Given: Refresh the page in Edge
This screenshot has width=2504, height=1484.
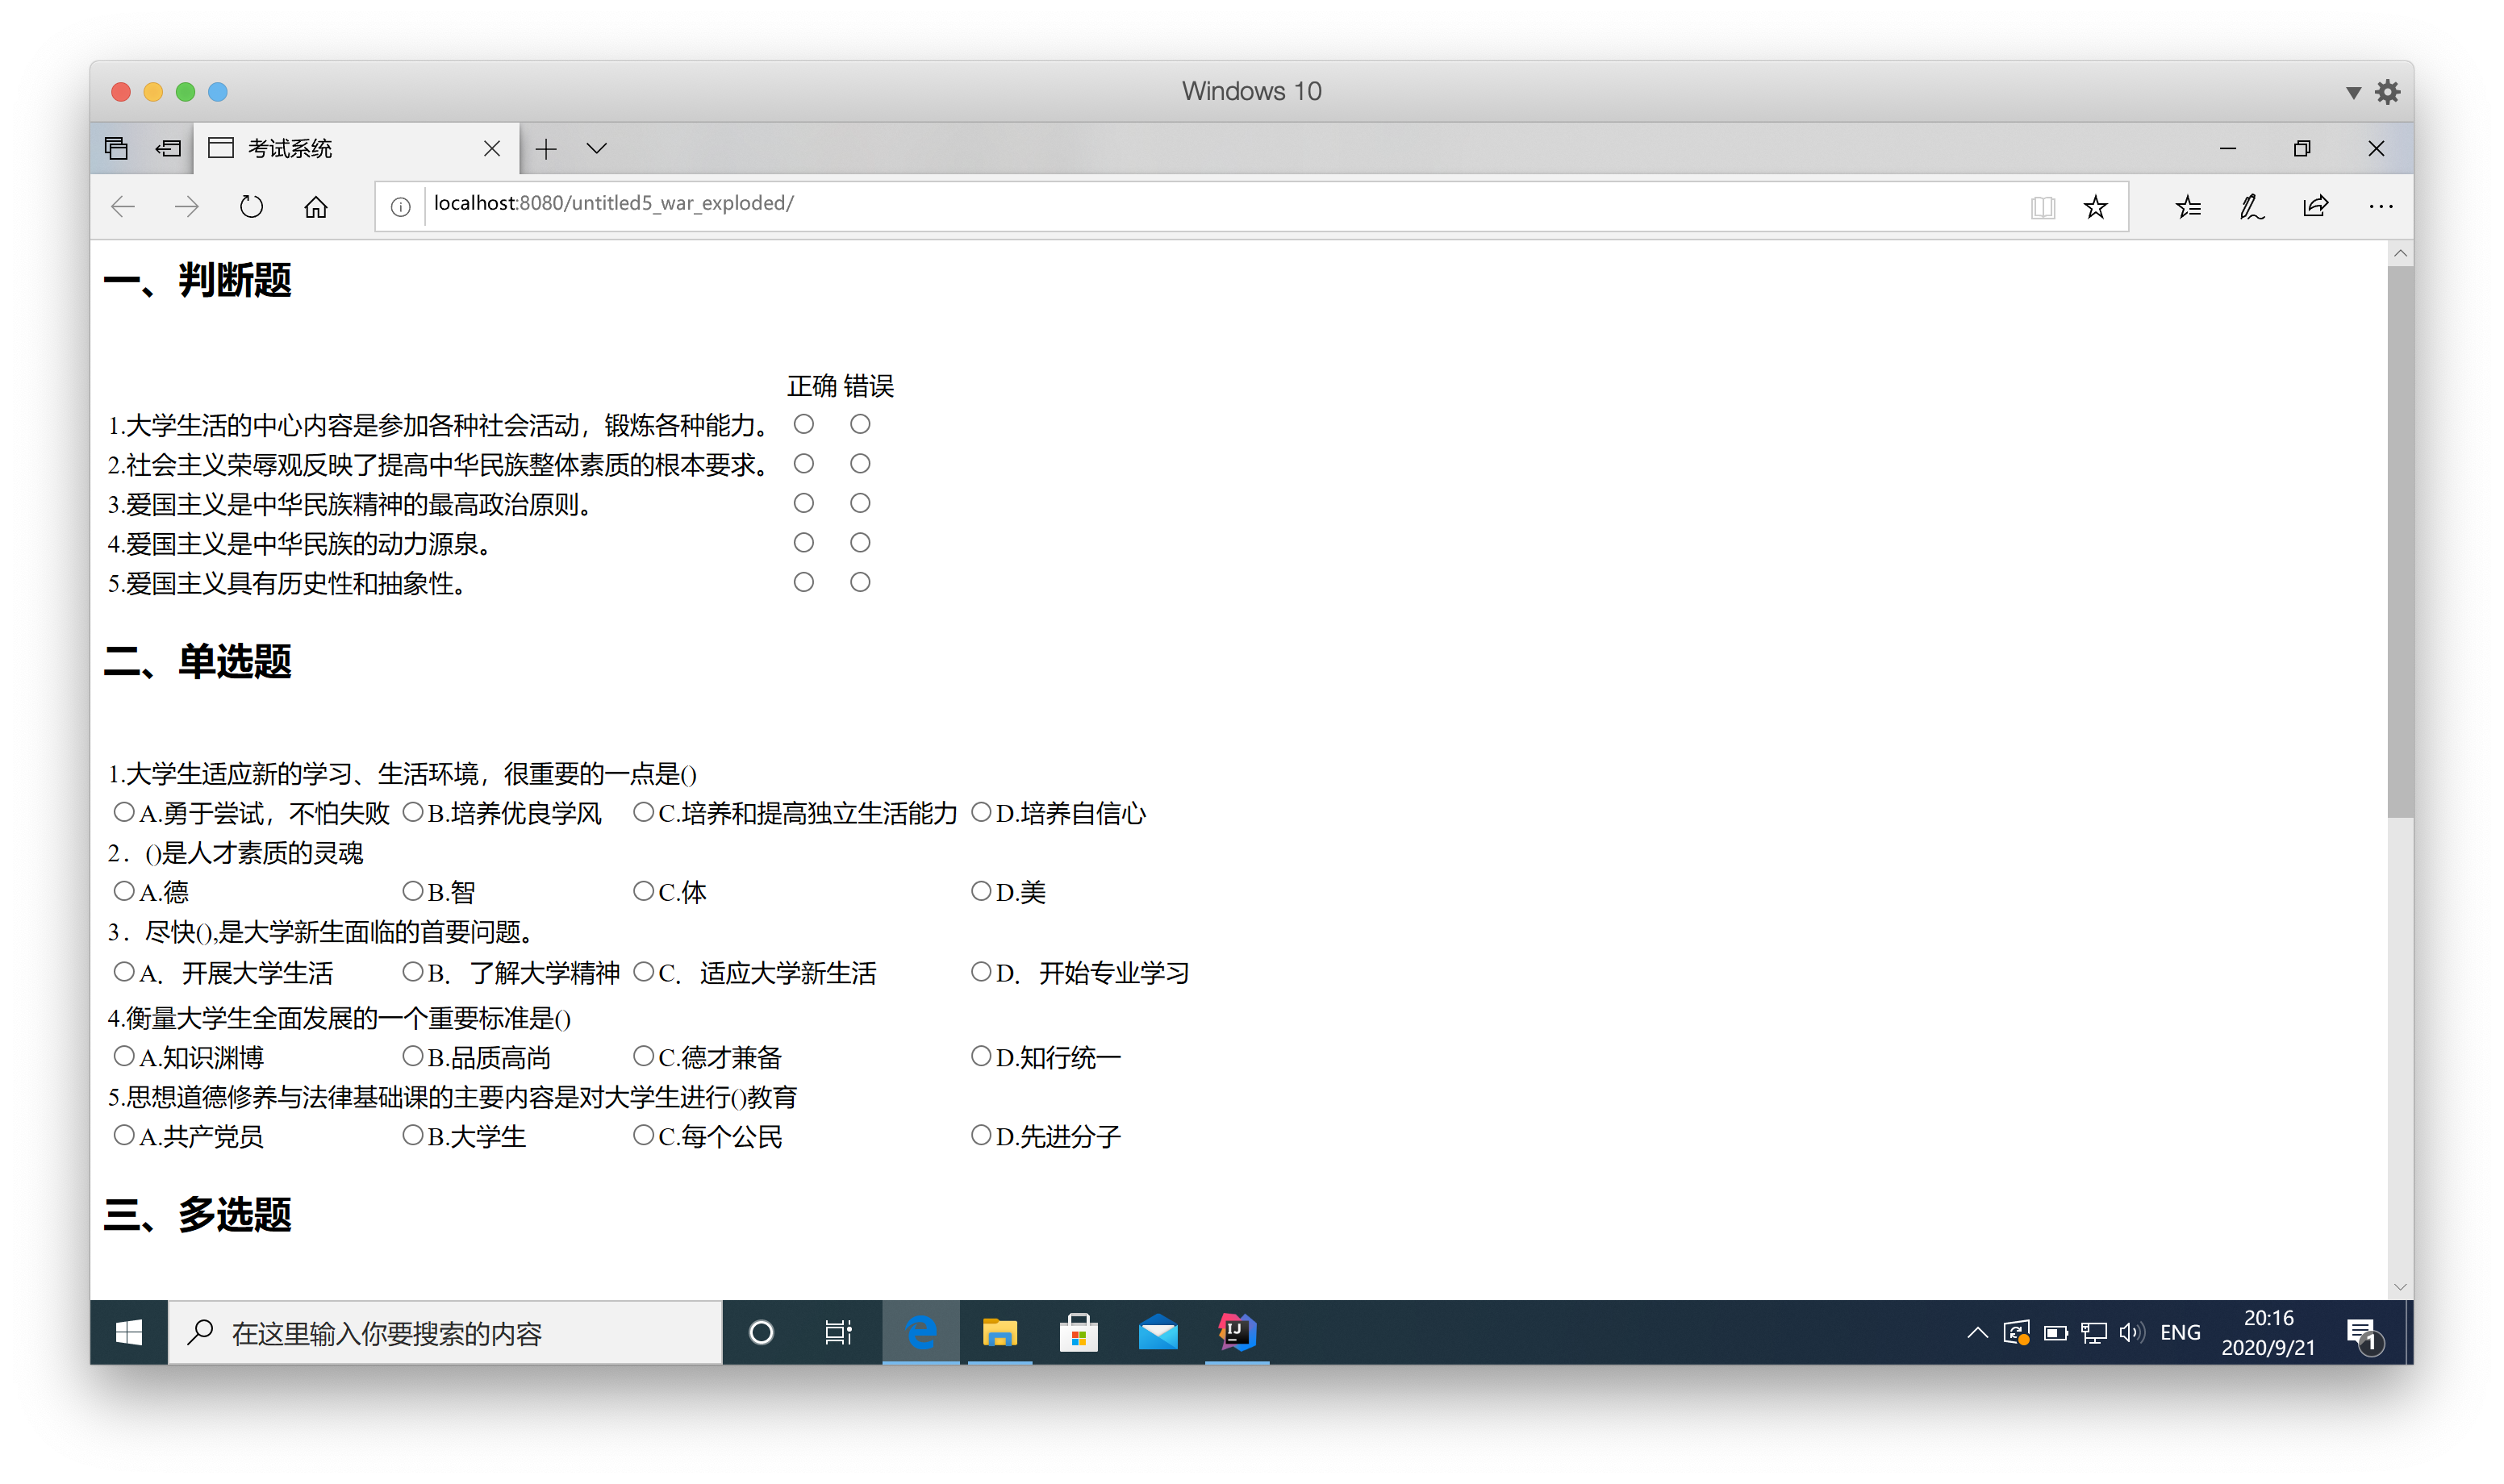Looking at the screenshot, I should coord(251,207).
